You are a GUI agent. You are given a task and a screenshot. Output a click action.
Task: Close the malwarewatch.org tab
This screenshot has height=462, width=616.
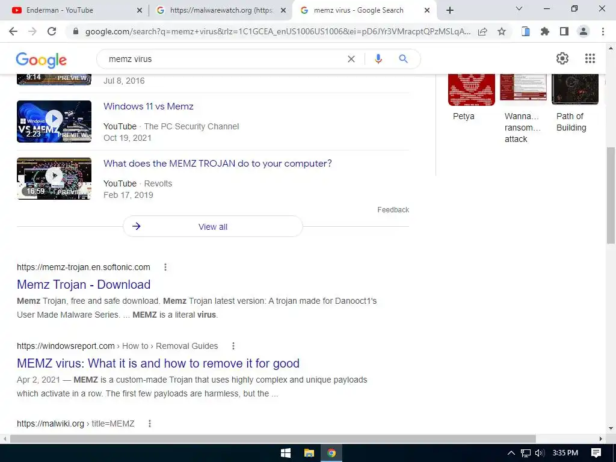(283, 10)
